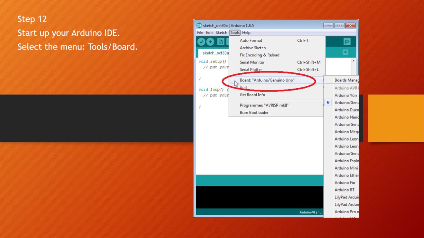Click the black console output area

point(259,197)
